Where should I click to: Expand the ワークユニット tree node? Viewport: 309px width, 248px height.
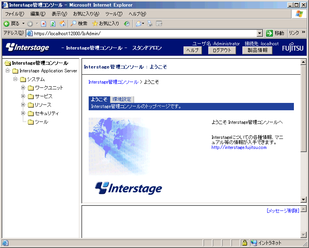23,87
